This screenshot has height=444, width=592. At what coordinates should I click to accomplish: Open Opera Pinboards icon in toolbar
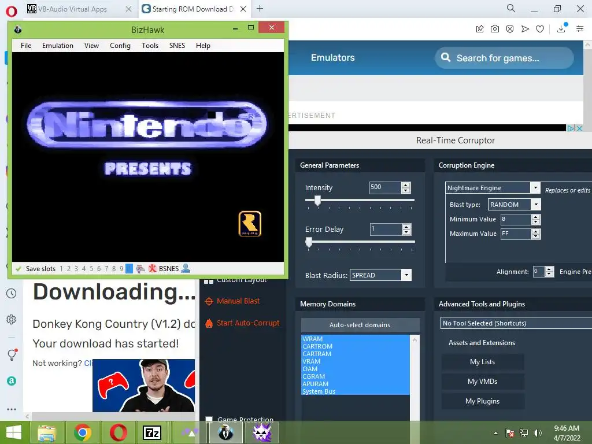pos(480,29)
